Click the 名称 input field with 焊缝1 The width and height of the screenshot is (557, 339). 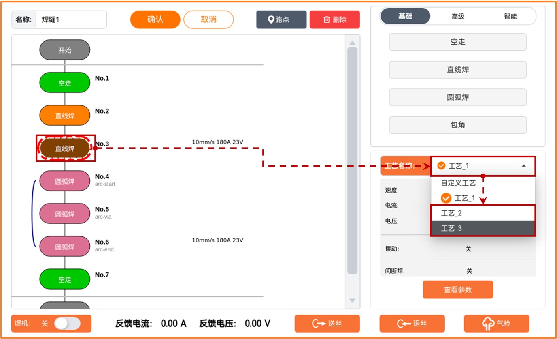coord(71,19)
